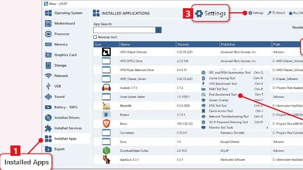Image resolution: width=303 pixels, height=170 pixels.
Task: Open the Sound waveform icon
Action: (48, 97)
